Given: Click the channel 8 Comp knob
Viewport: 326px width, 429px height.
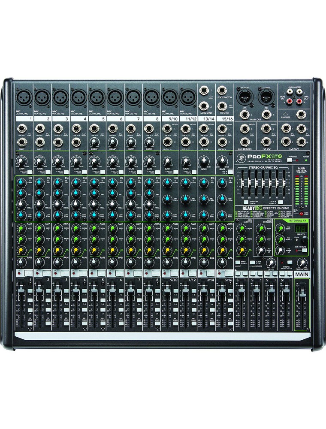Looking at the screenshot, I should tap(149, 142).
